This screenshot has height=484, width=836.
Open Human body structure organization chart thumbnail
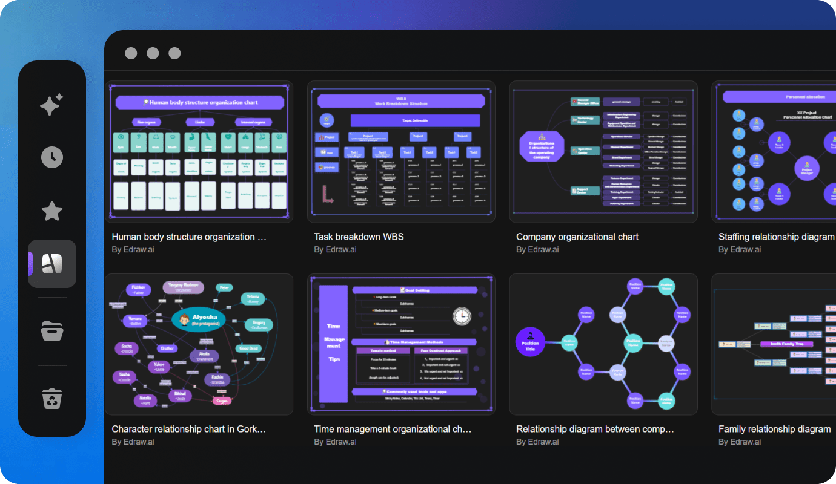tap(199, 152)
